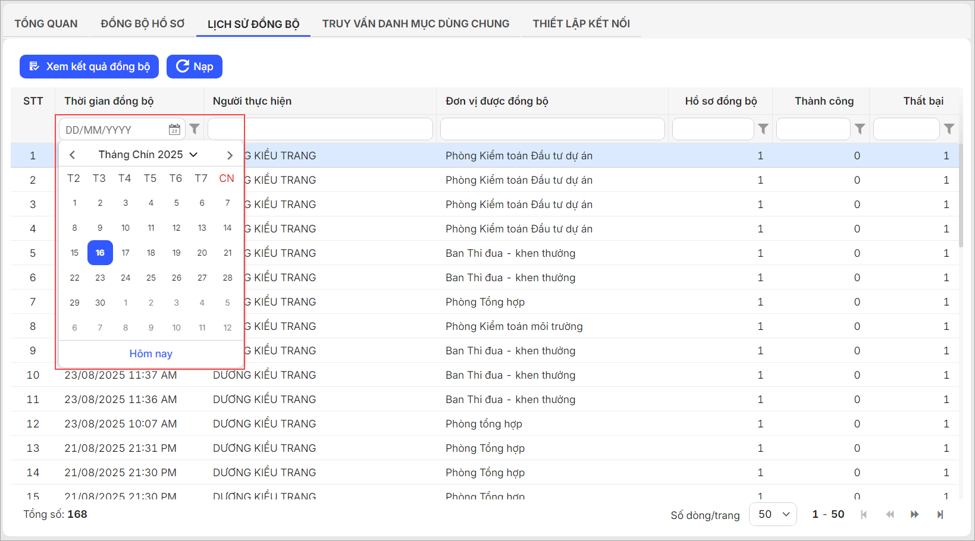Click the Đơn vị được đồng bộ filter field

pyautogui.click(x=552, y=129)
